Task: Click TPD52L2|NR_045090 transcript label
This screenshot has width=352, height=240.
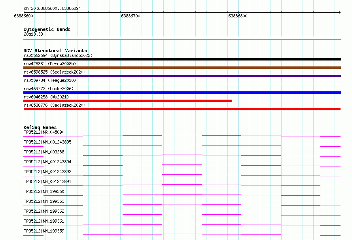Action: click(44, 132)
